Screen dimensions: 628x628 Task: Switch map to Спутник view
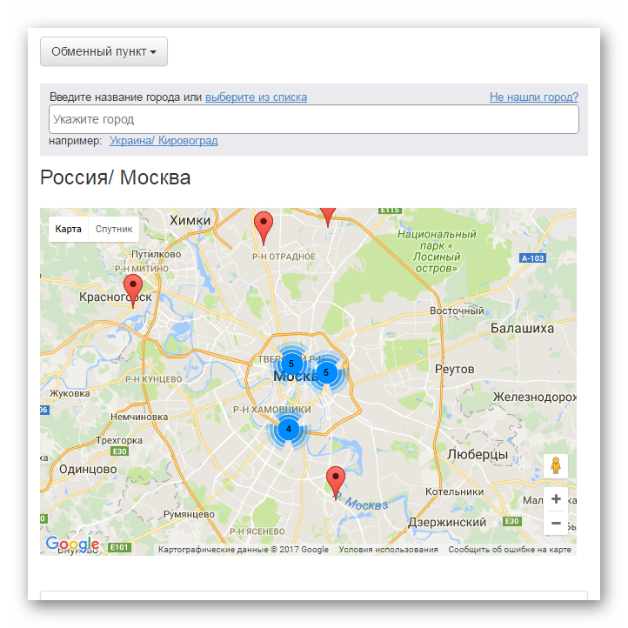(x=114, y=229)
